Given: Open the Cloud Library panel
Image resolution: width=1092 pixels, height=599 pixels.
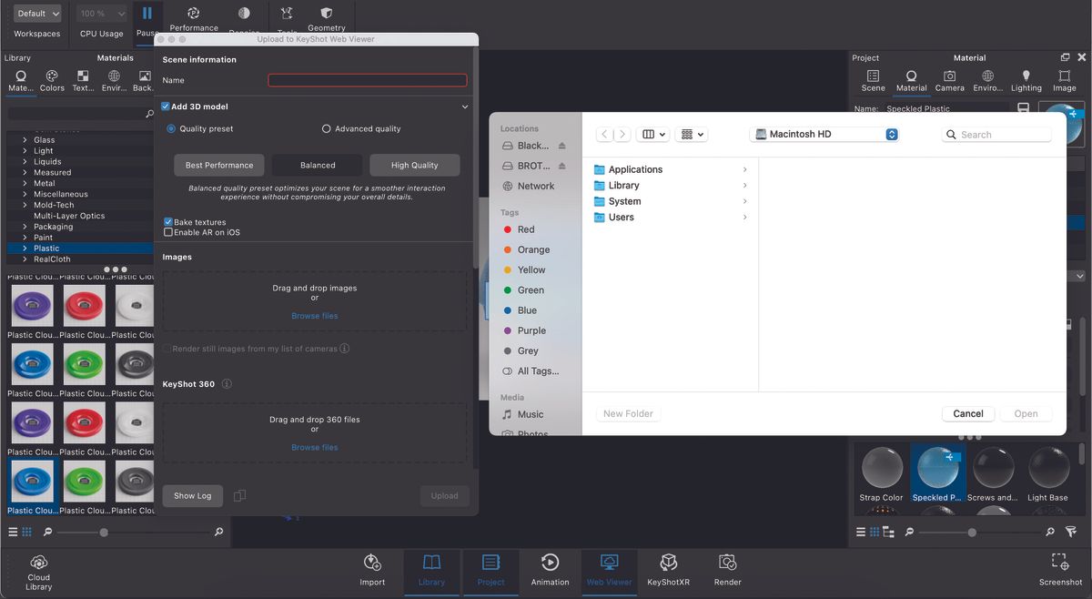Looking at the screenshot, I should 38,571.
